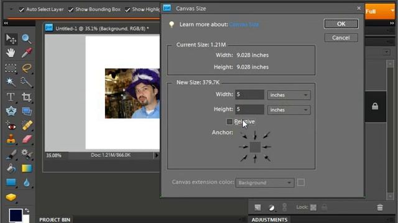Click the New Size Height input field
This screenshot has height=223, width=398.
point(249,109)
